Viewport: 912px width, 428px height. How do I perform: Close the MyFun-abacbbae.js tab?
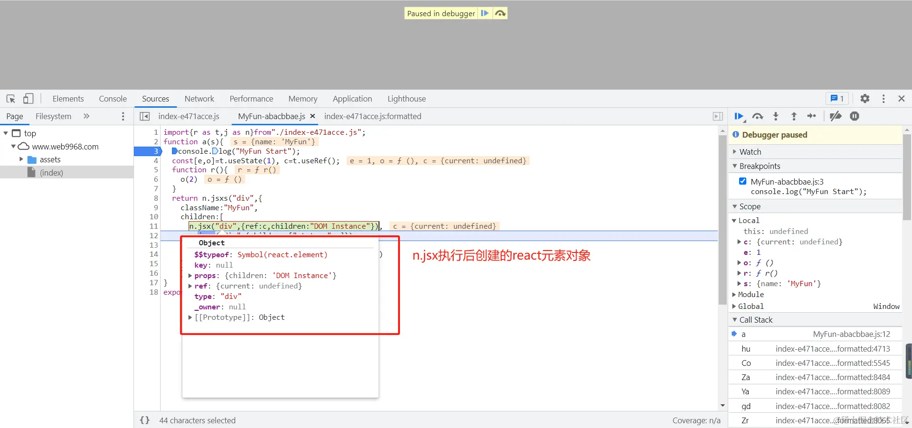coord(313,116)
